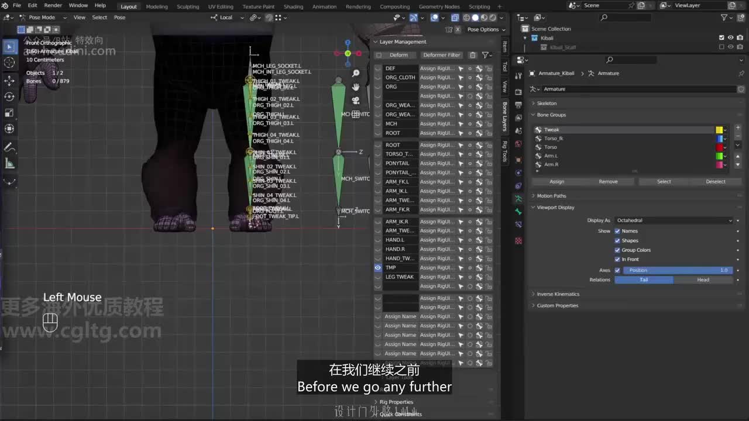749x421 pixels.
Task: Choose the Move tool in toolbar
Action: click(x=9, y=80)
